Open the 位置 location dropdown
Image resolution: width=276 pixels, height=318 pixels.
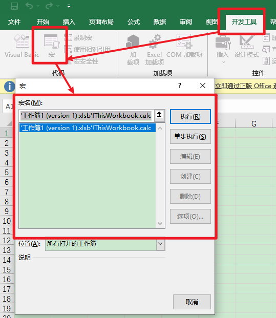(x=160, y=244)
